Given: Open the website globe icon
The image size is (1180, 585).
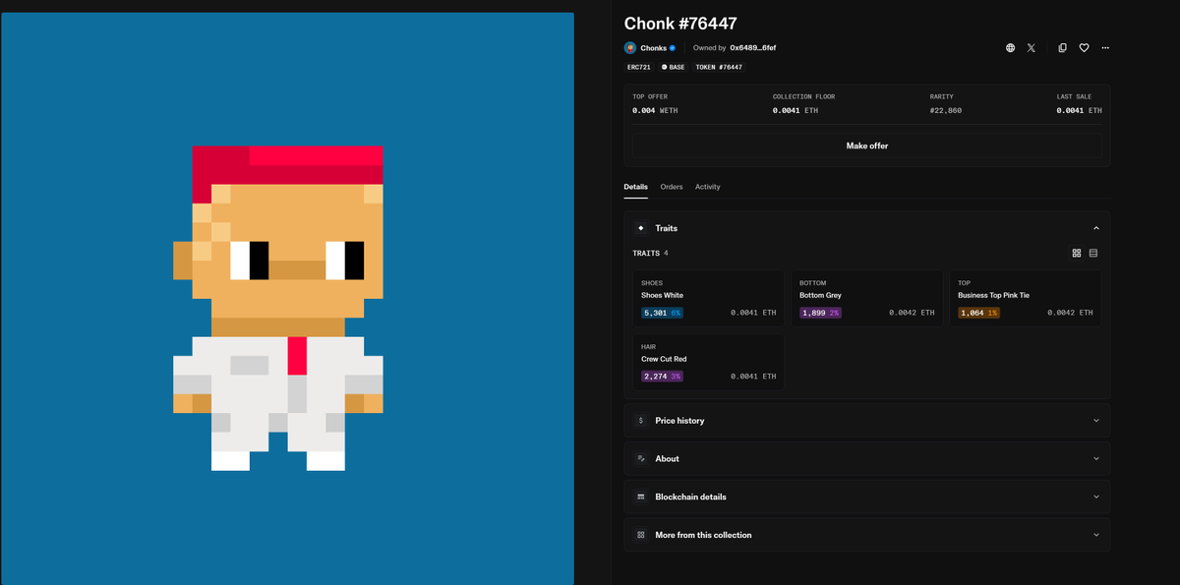Looking at the screenshot, I should [1010, 47].
